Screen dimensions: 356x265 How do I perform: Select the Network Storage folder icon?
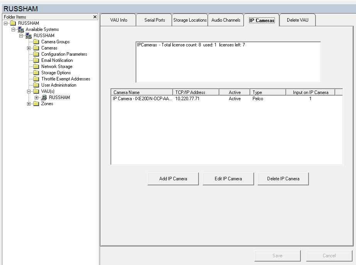coord(36,66)
